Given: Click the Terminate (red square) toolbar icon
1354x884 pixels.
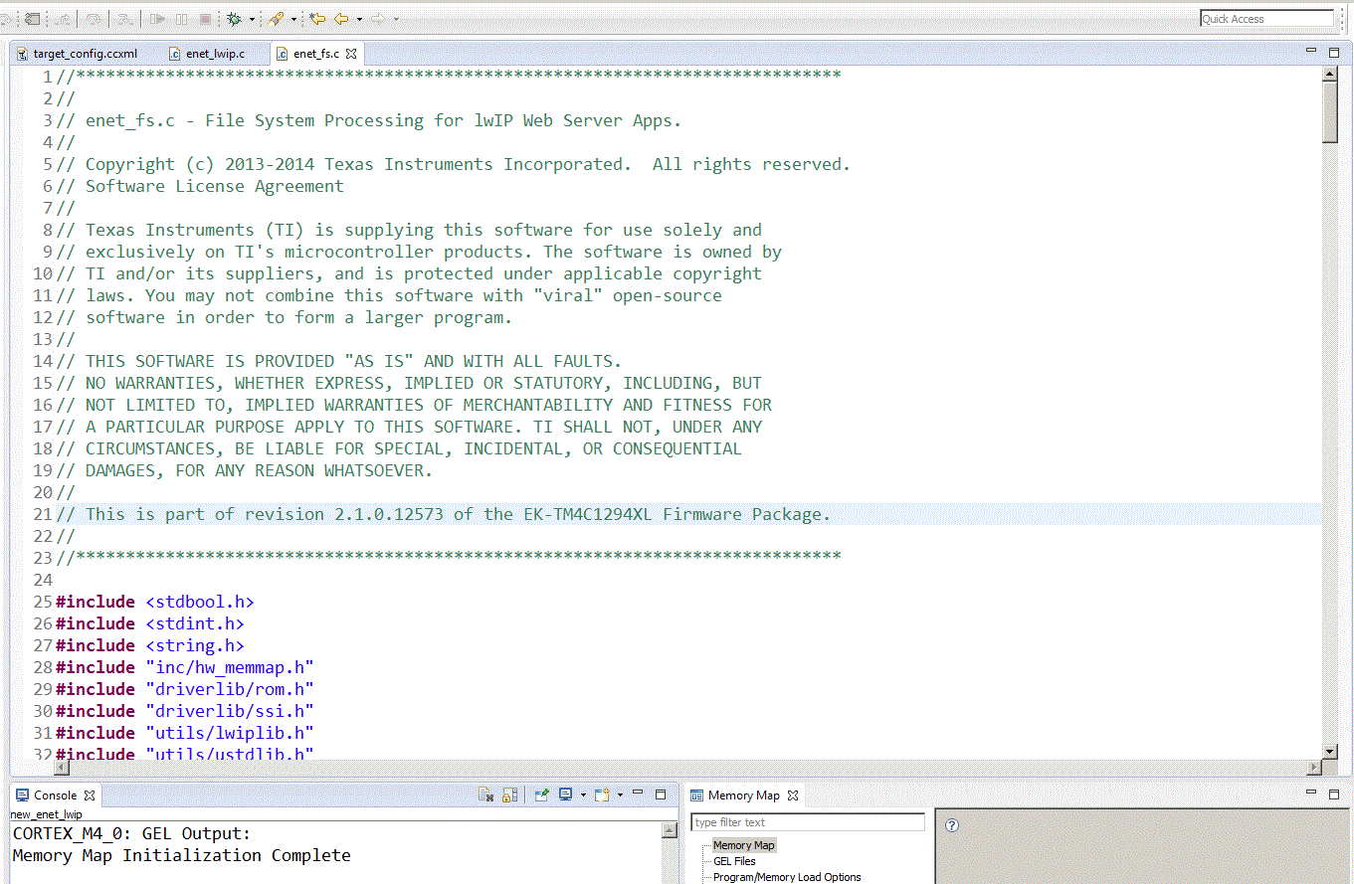Looking at the screenshot, I should [x=206, y=19].
